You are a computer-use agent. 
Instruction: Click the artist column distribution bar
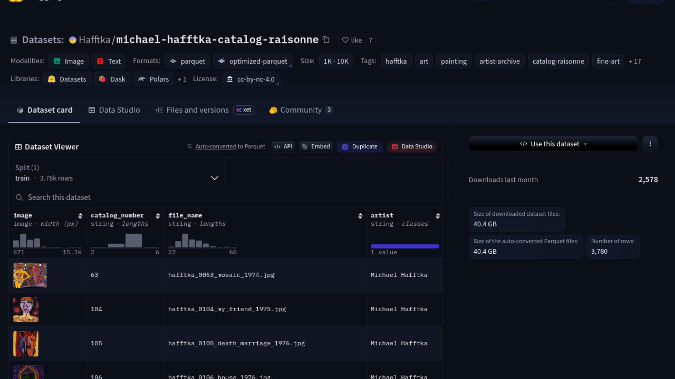[x=405, y=246]
